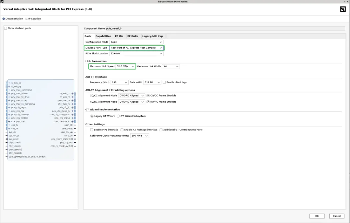Switch to the Capabilities tab
The height and width of the screenshot is (223, 350).
coord(103,36)
